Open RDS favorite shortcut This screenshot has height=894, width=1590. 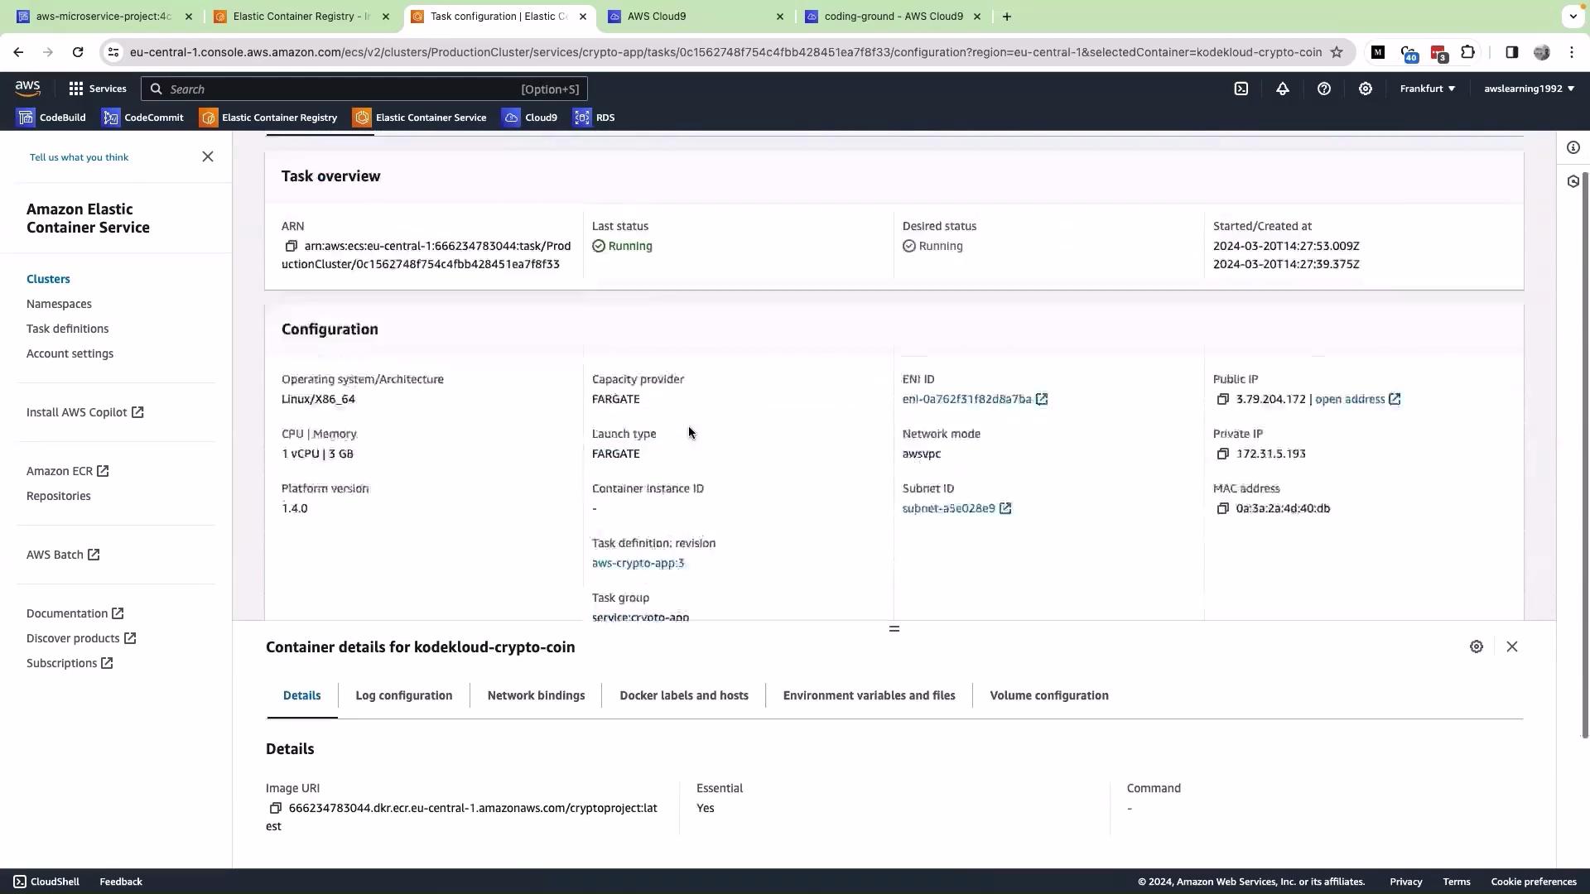coord(594,118)
